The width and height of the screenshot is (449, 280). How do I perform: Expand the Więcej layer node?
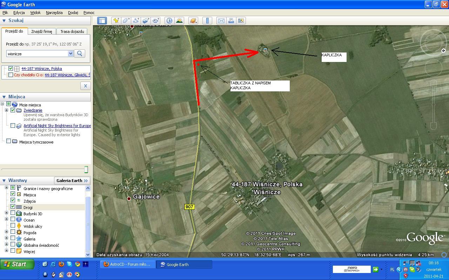point(7,251)
